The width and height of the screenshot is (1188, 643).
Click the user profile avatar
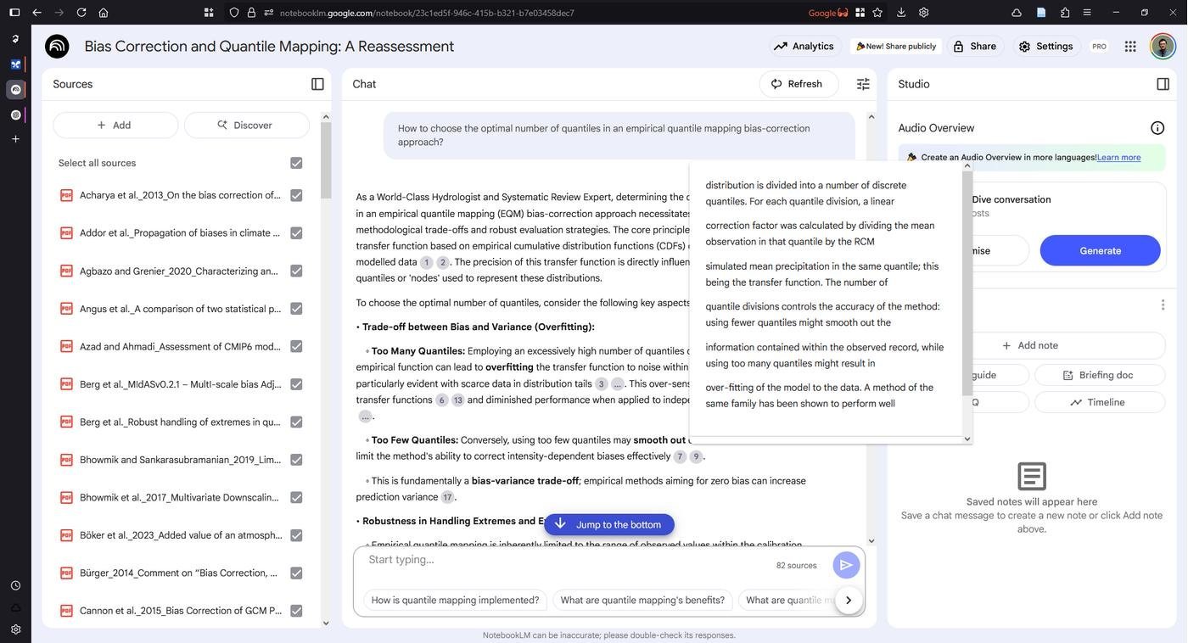coord(1162,47)
